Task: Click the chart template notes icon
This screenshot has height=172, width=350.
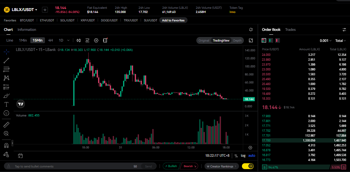Action: tap(105, 40)
